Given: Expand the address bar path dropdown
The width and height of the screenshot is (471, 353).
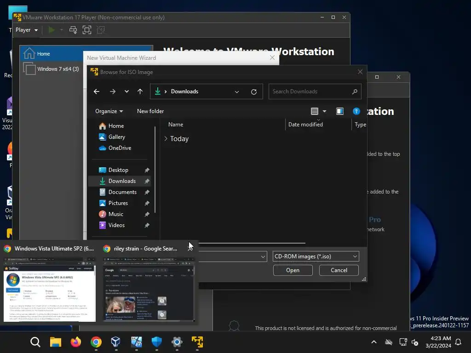Looking at the screenshot, I should (x=237, y=92).
